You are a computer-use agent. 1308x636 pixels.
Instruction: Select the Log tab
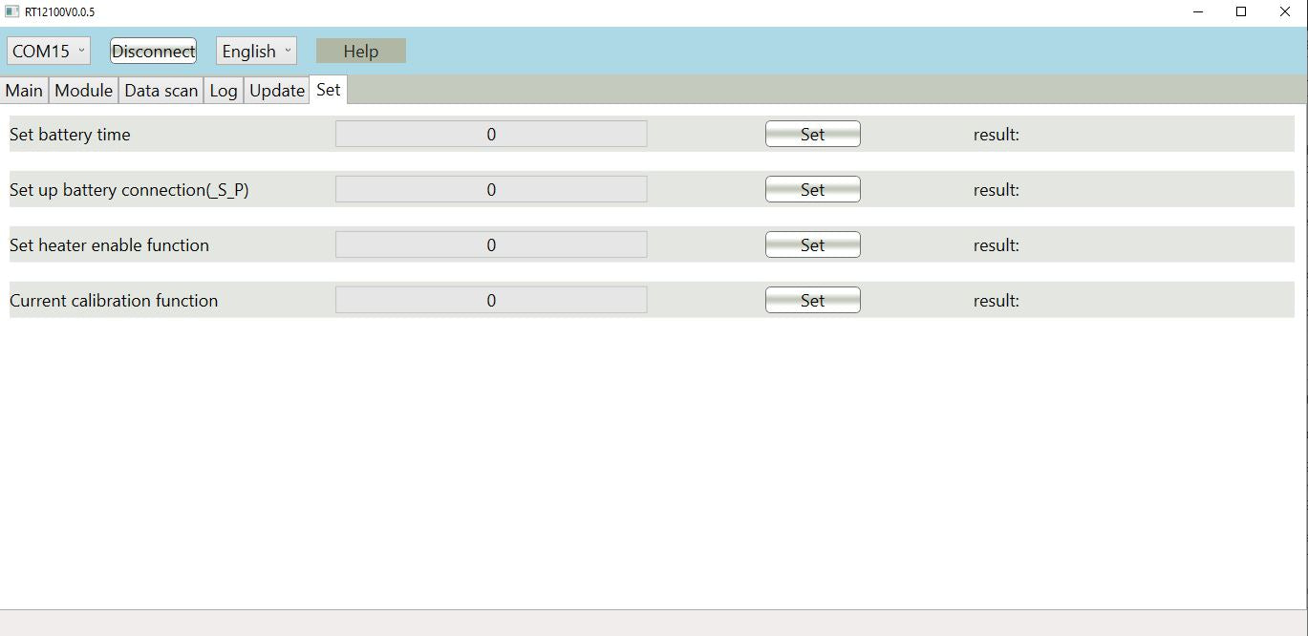pos(223,91)
